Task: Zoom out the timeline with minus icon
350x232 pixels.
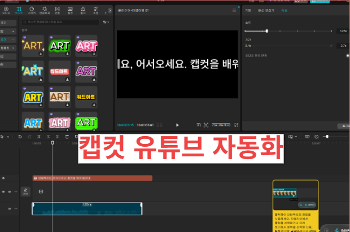Action: [317, 137]
